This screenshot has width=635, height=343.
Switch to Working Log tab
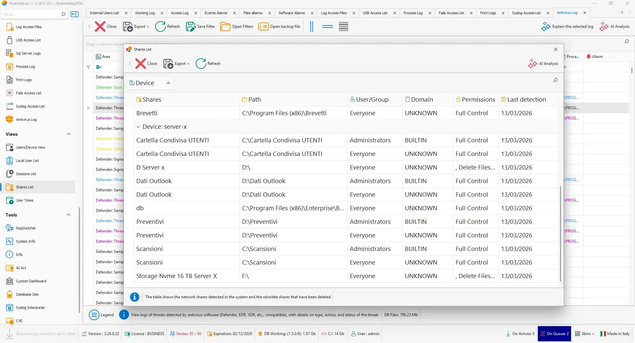(x=145, y=13)
